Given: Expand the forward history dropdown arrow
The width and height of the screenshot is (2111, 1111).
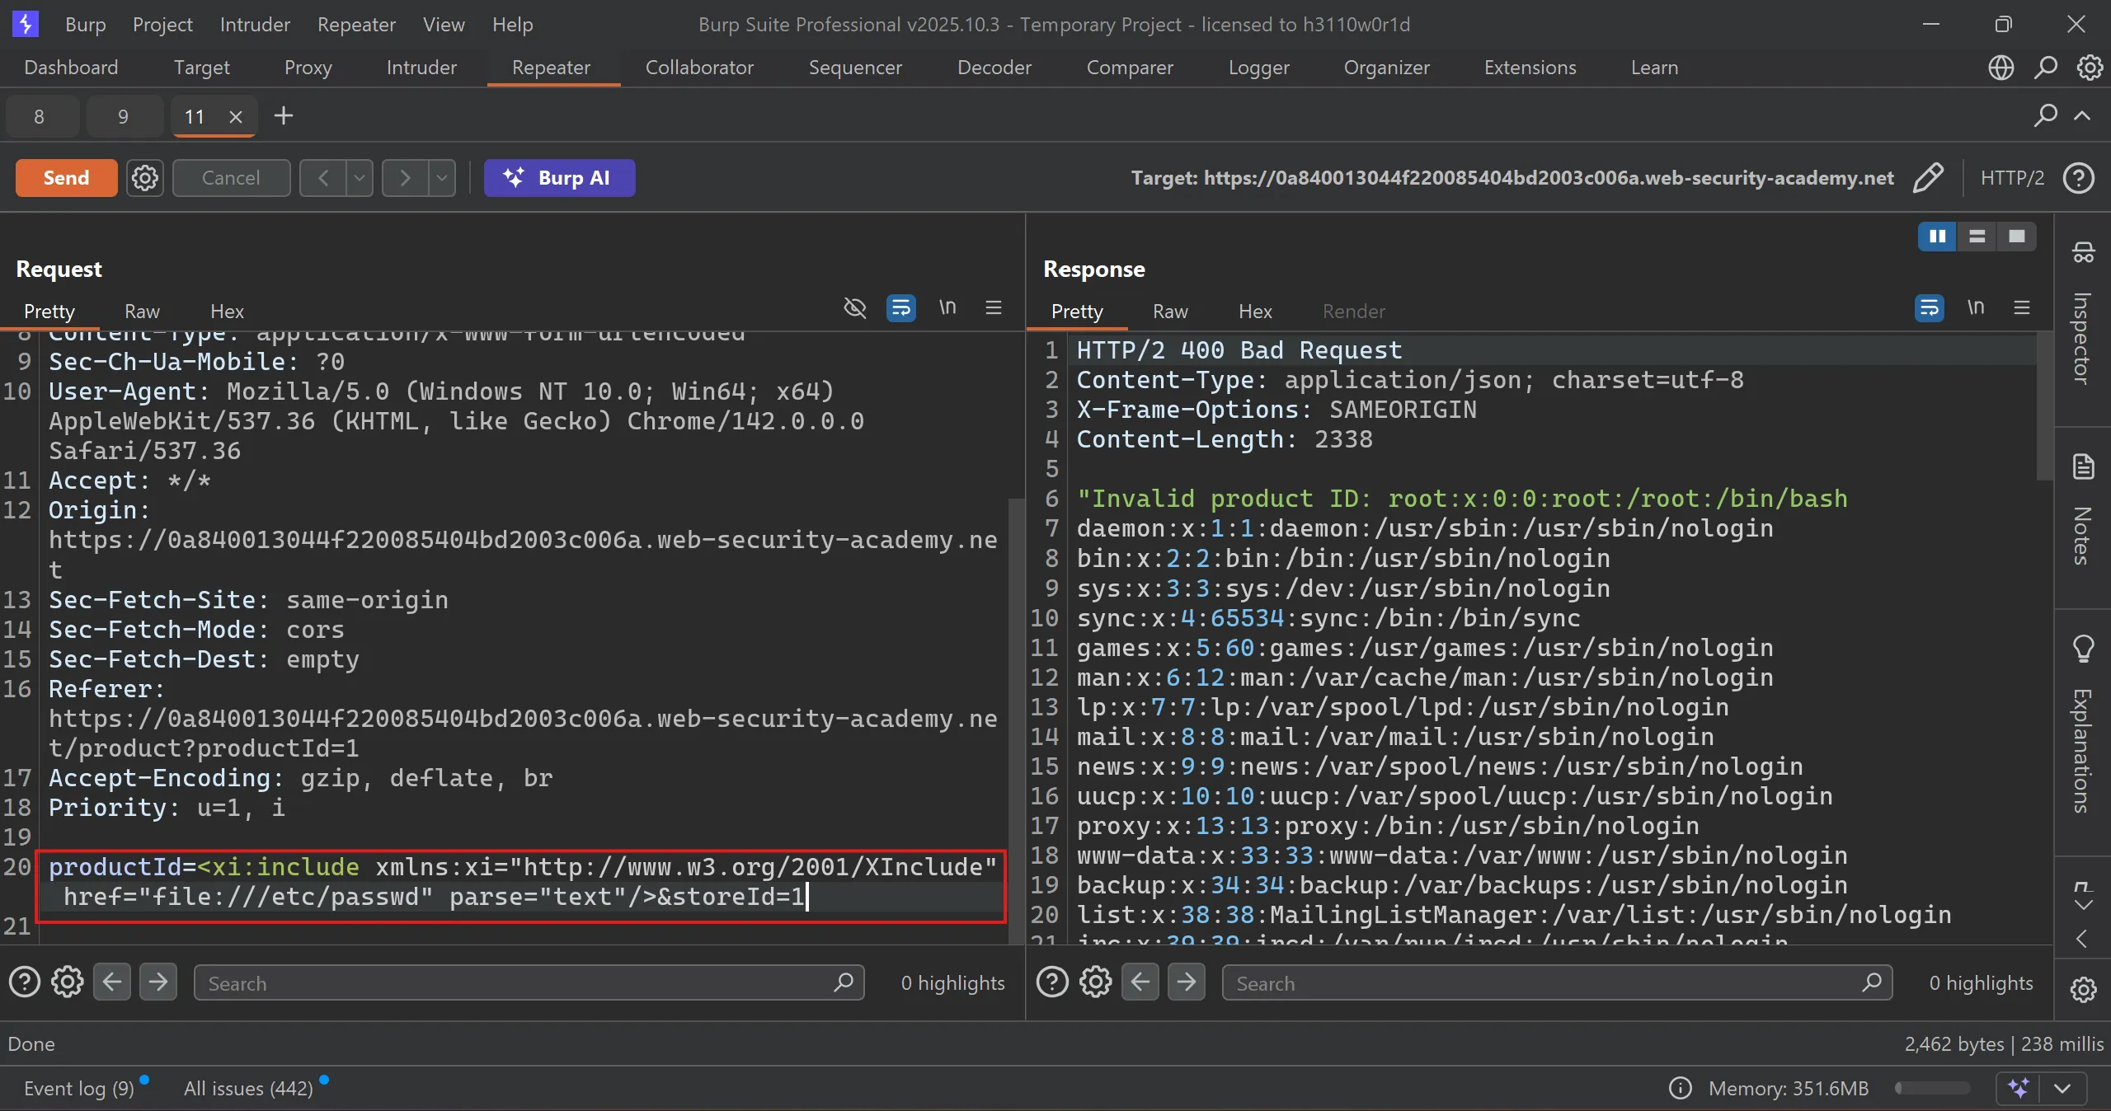Looking at the screenshot, I should point(442,177).
